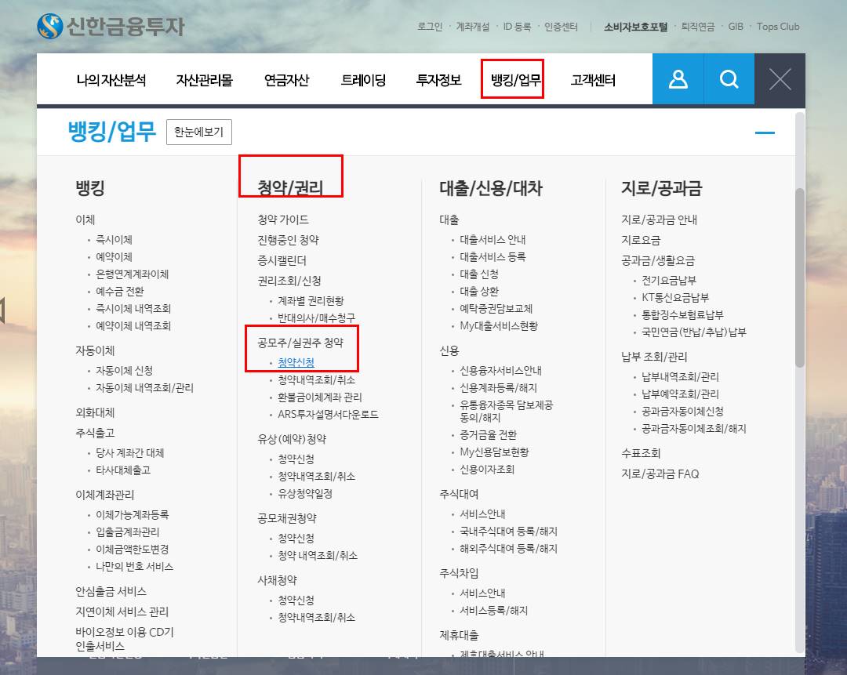
Task: Click the 한눈에보기 button
Action: 199,132
